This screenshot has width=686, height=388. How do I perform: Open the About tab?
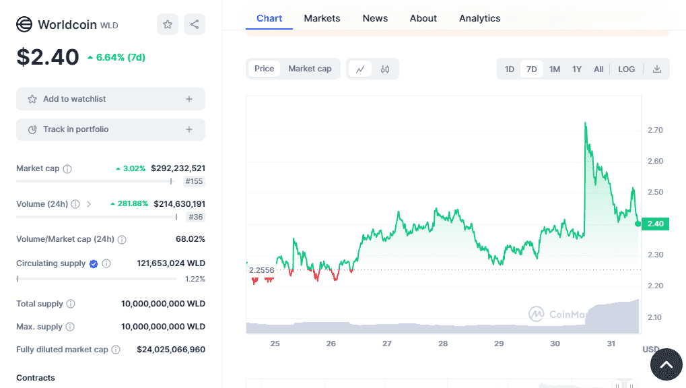[x=423, y=18]
